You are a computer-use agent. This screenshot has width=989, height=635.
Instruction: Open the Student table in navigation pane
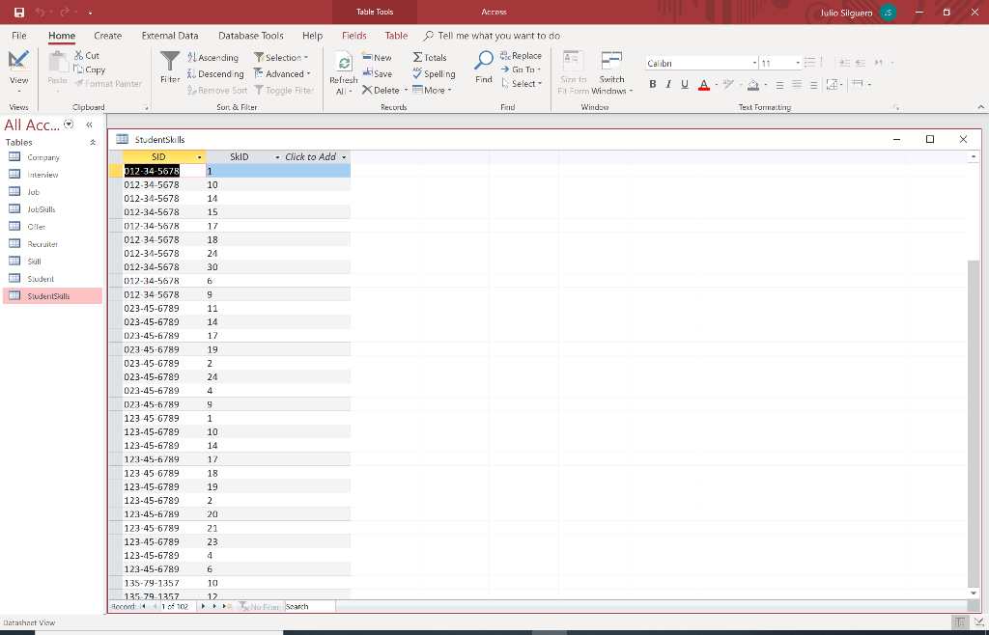(x=41, y=279)
